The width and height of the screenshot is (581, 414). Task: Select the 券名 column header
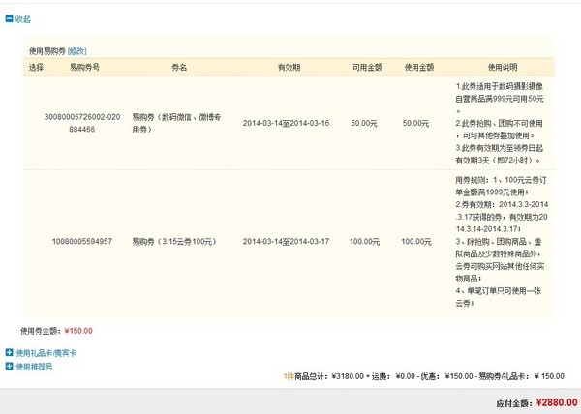(x=179, y=67)
